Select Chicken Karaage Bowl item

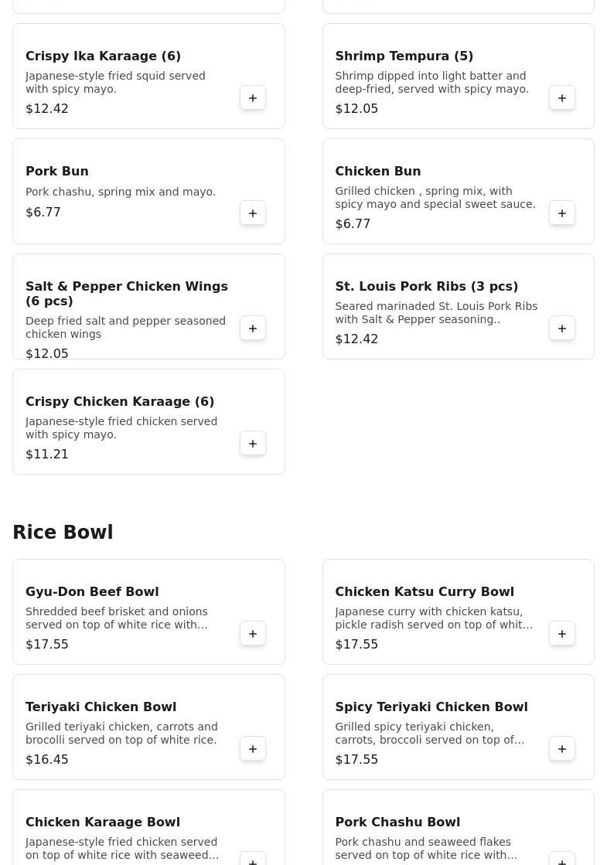coord(103,822)
